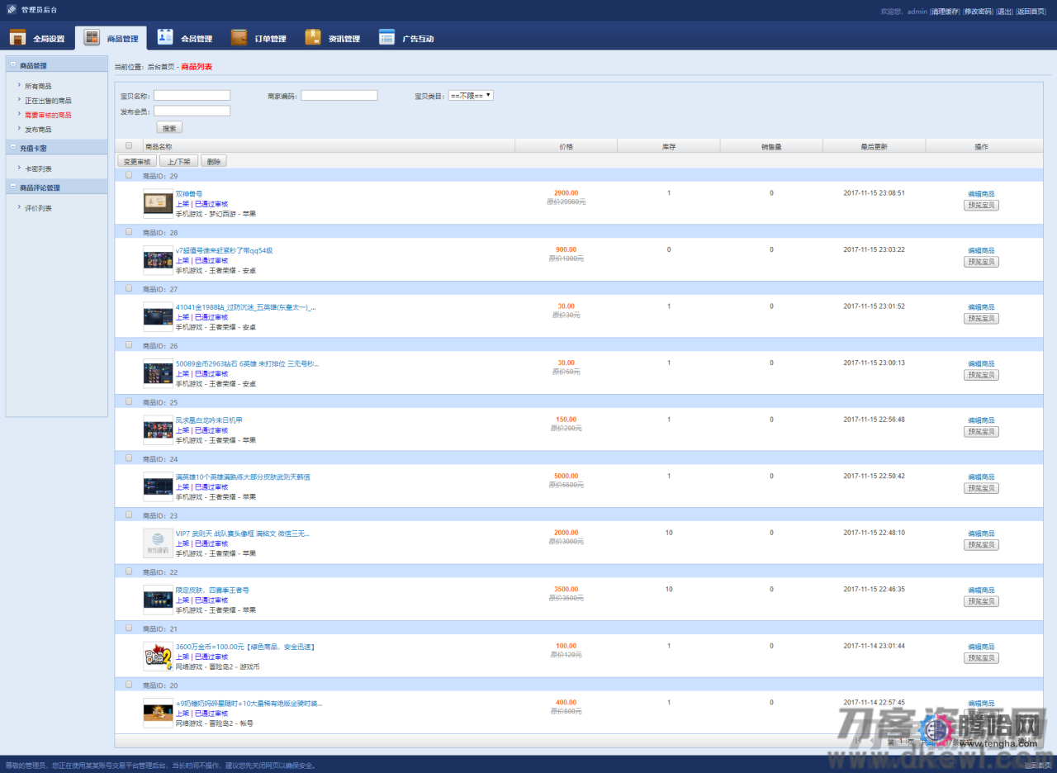
Task: Check the box for 商品ID 23
Action: tap(129, 515)
